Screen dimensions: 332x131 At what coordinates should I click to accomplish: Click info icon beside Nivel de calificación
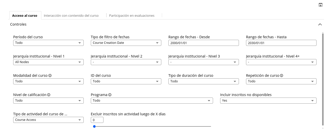click(49, 95)
